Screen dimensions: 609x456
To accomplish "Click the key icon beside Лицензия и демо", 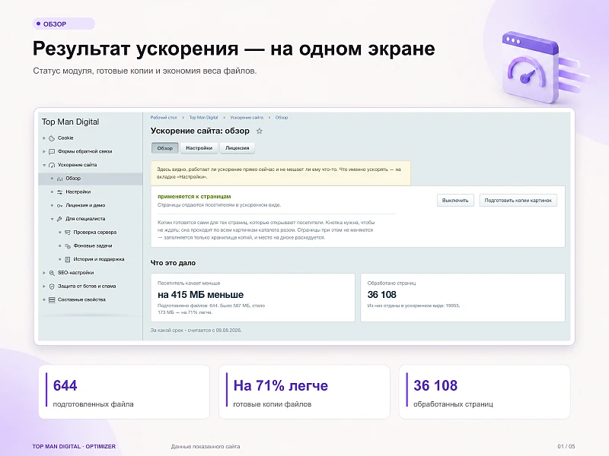I will point(59,205).
